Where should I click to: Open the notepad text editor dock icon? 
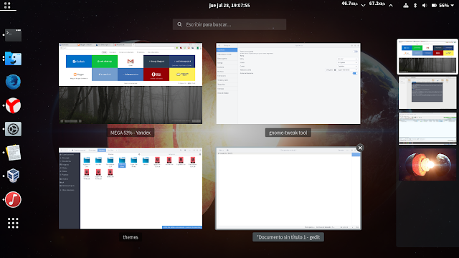pyautogui.click(x=13, y=153)
